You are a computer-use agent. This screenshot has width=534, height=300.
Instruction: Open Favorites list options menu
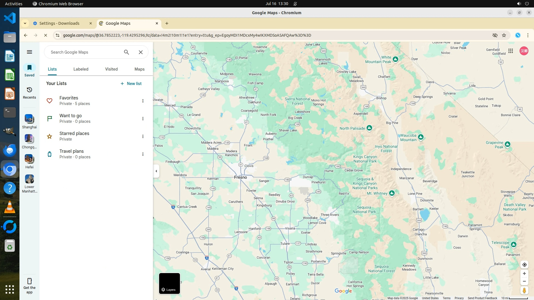coord(143,101)
